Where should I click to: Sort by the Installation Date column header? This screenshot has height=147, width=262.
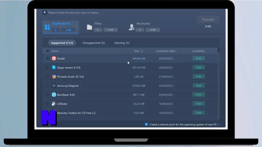click(x=166, y=51)
